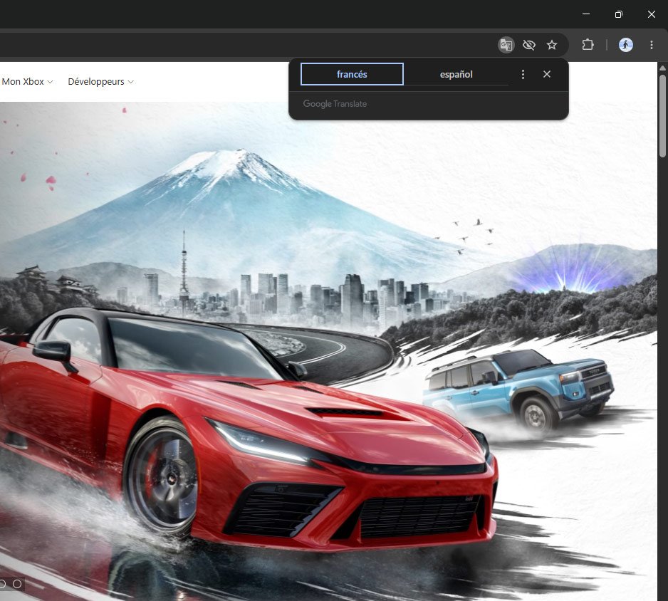This screenshot has width=668, height=601.
Task: Click the scrollbar up arrow
Action: [662, 68]
